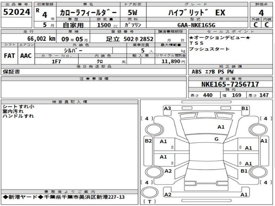Click the 注意事項欄 section header

point(94,79)
